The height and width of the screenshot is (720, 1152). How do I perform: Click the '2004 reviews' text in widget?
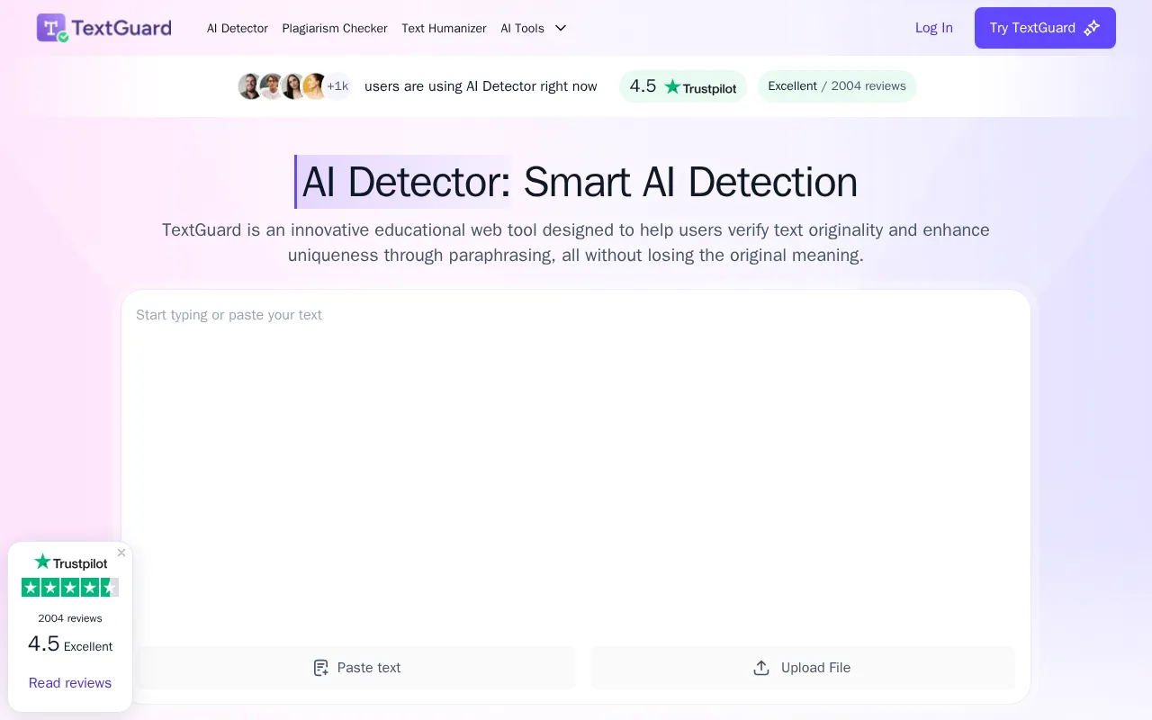[70, 618]
